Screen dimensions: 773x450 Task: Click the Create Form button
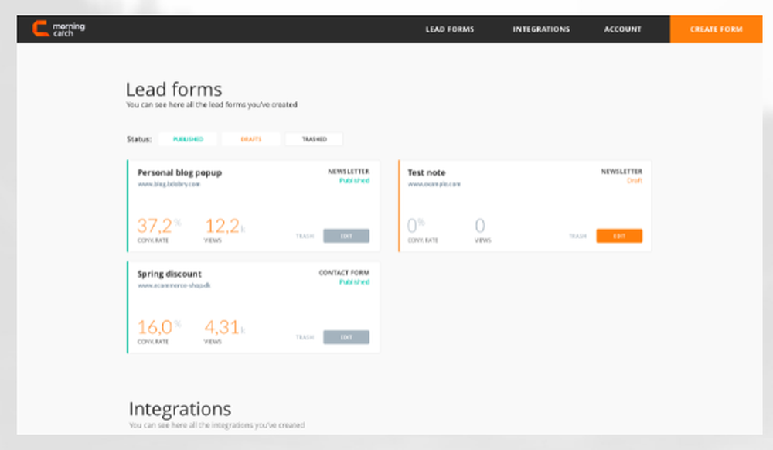pos(716,29)
